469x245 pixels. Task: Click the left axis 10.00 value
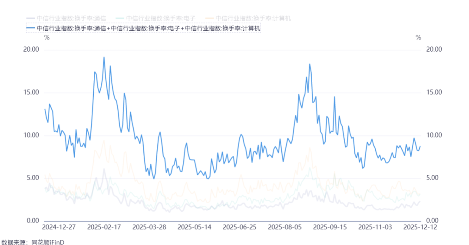[x=31, y=135]
